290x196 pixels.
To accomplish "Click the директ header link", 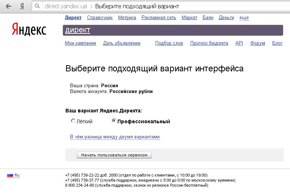I will (x=78, y=30).
